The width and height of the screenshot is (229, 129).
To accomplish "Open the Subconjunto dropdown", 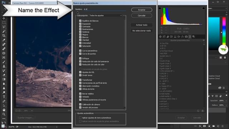I will point(106,15).
